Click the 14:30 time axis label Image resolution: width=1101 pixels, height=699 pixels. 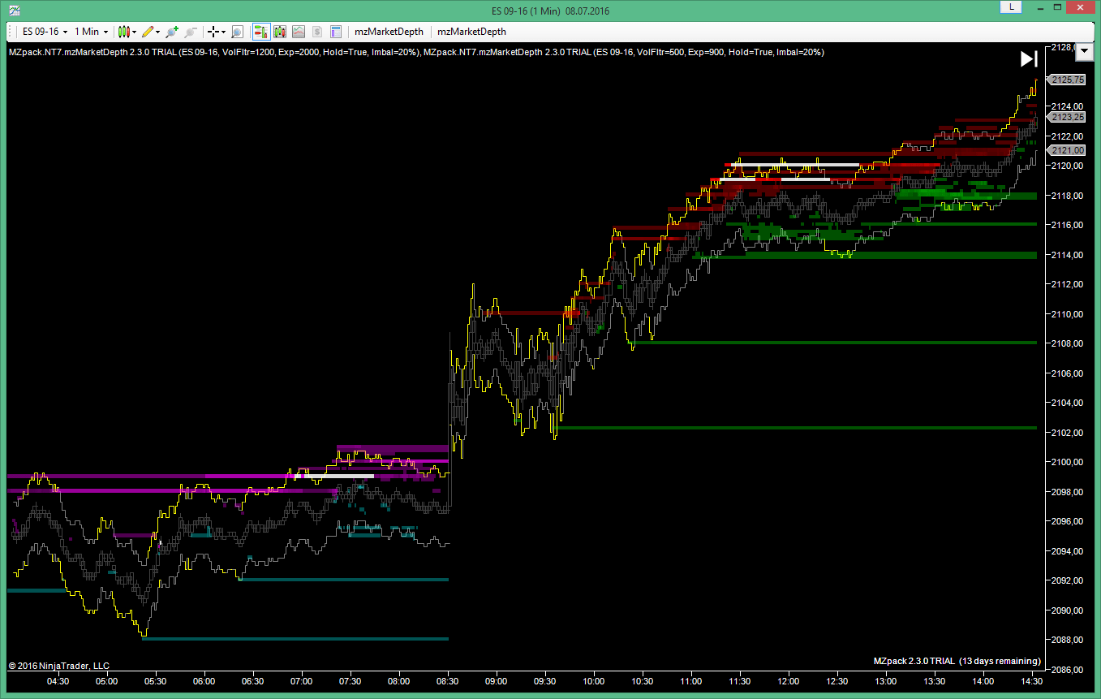pyautogui.click(x=1032, y=681)
